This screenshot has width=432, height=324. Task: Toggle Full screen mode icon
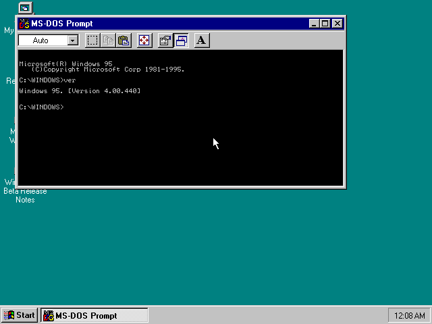click(144, 40)
